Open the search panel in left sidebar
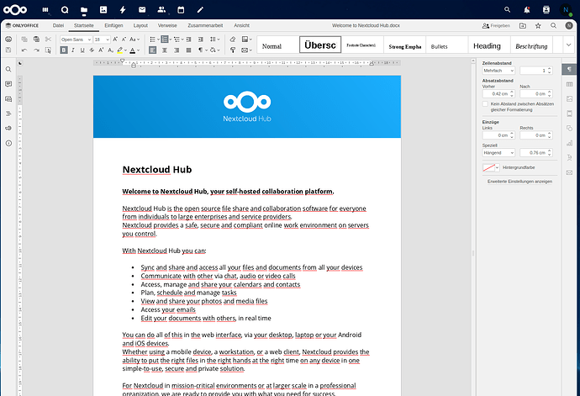The image size is (580, 396). point(8,70)
